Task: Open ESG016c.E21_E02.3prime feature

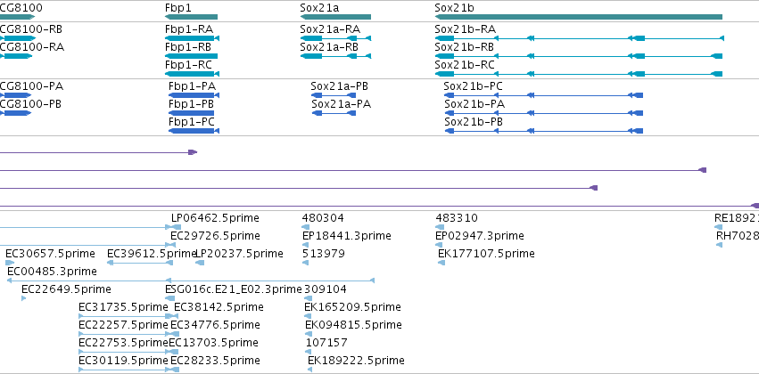Action: (x=169, y=298)
